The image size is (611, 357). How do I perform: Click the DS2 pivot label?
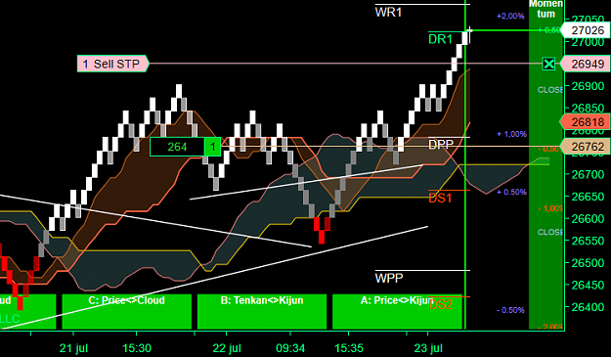(440, 304)
